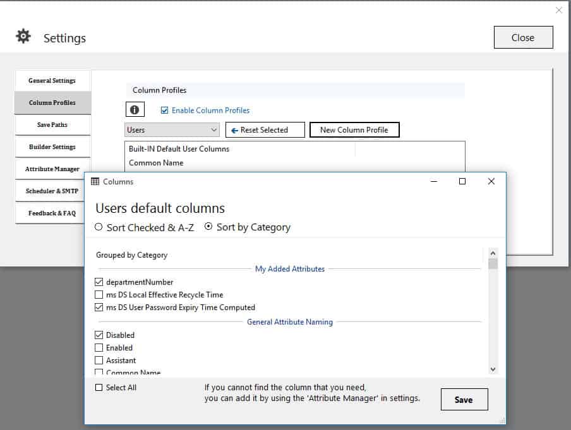
Task: Uncheck the departmentNumber column
Action: point(99,282)
